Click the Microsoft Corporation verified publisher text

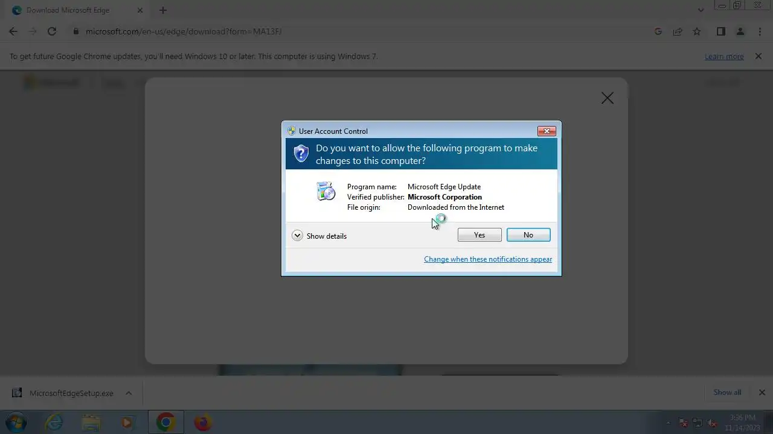coord(444,197)
